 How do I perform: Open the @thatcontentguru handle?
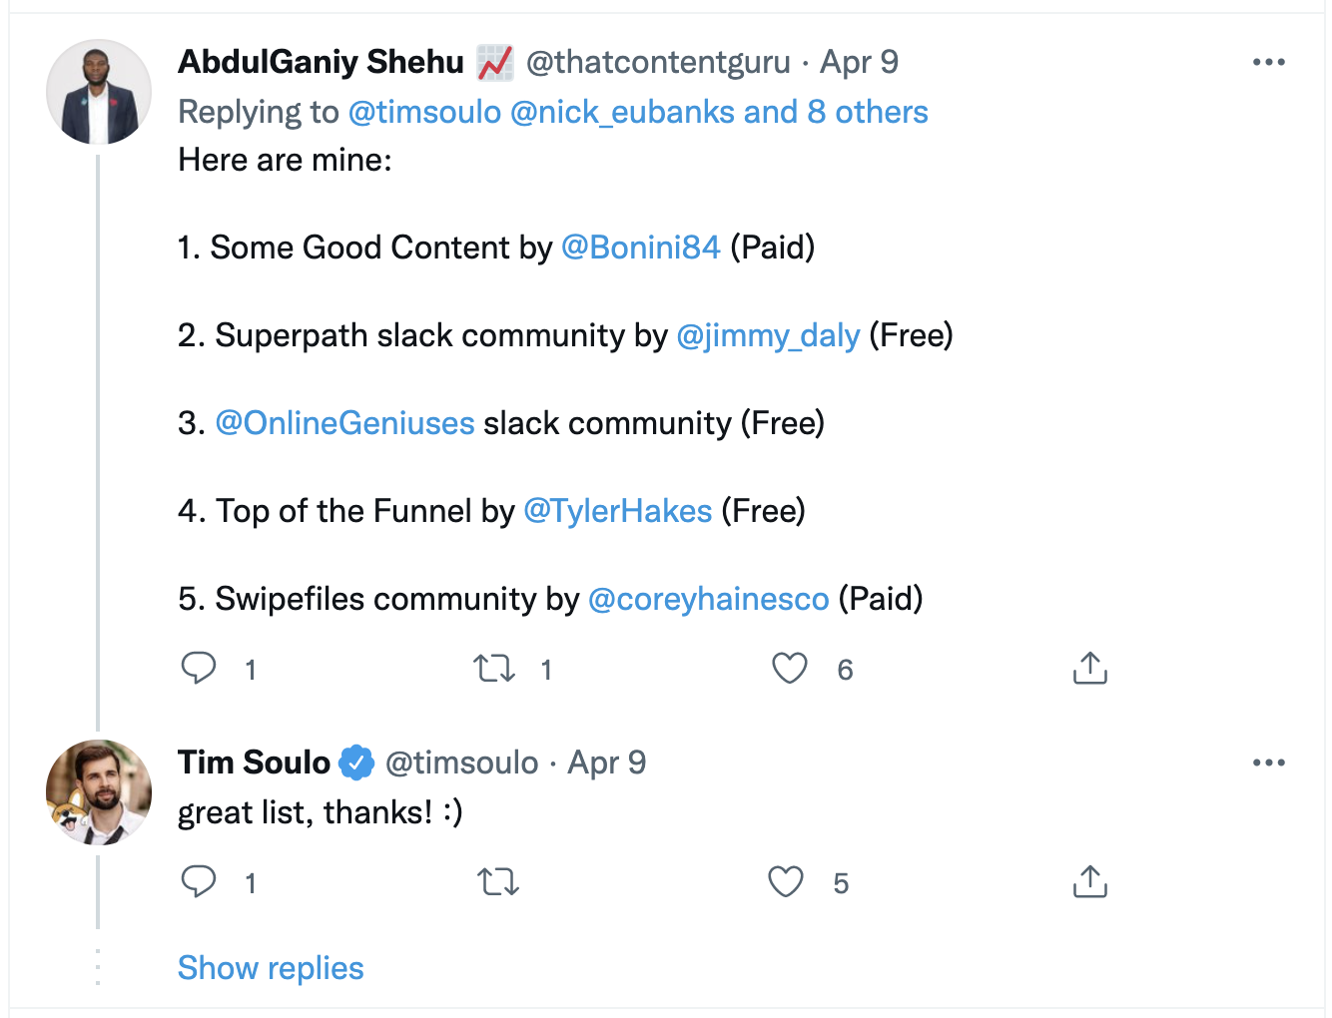(658, 62)
